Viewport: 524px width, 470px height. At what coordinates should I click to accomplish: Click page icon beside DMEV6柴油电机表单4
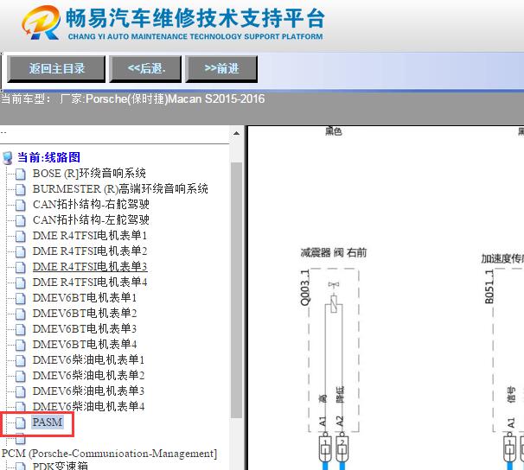tap(21, 407)
